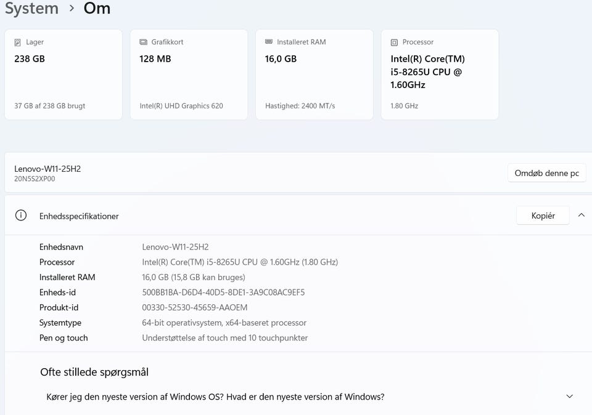Click the Pen og touch support value
592x415 pixels.
(224, 338)
